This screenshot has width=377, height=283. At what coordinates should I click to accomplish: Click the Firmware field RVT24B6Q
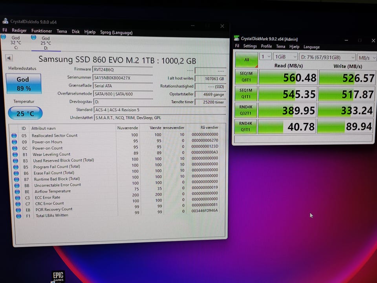point(123,70)
